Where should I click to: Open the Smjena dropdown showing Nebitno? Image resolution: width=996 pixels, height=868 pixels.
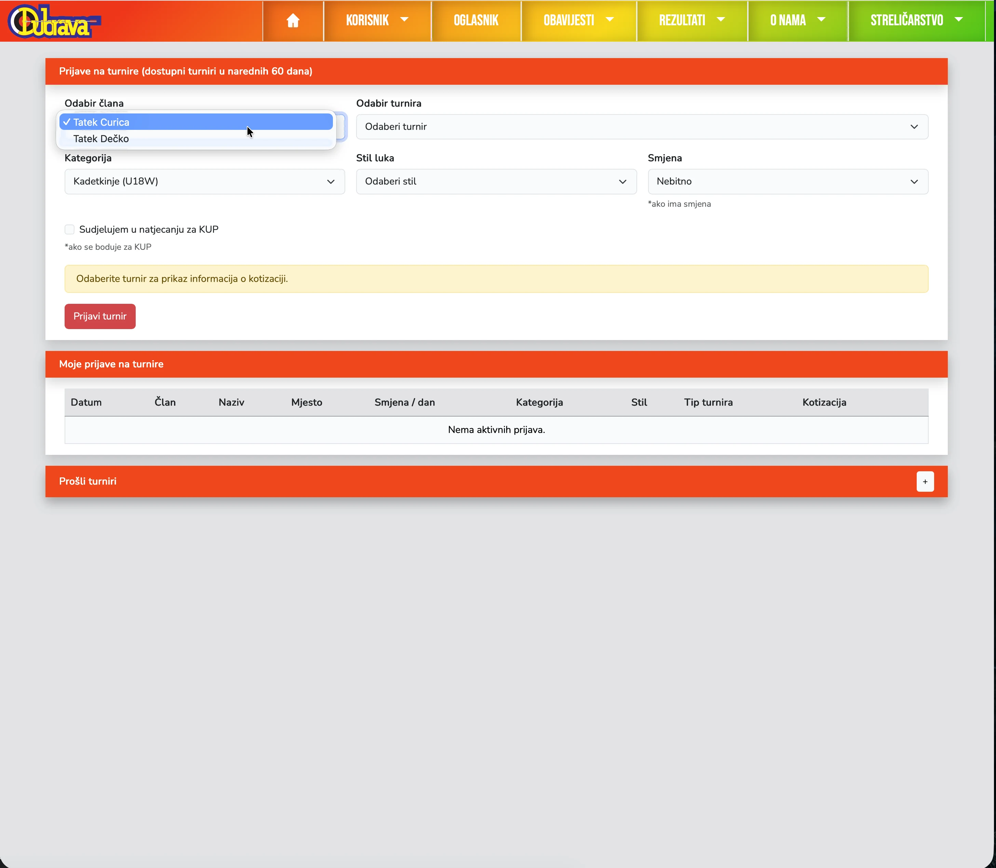click(x=787, y=182)
